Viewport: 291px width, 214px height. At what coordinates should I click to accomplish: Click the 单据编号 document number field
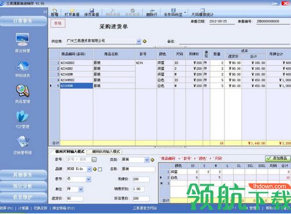pos(273,22)
